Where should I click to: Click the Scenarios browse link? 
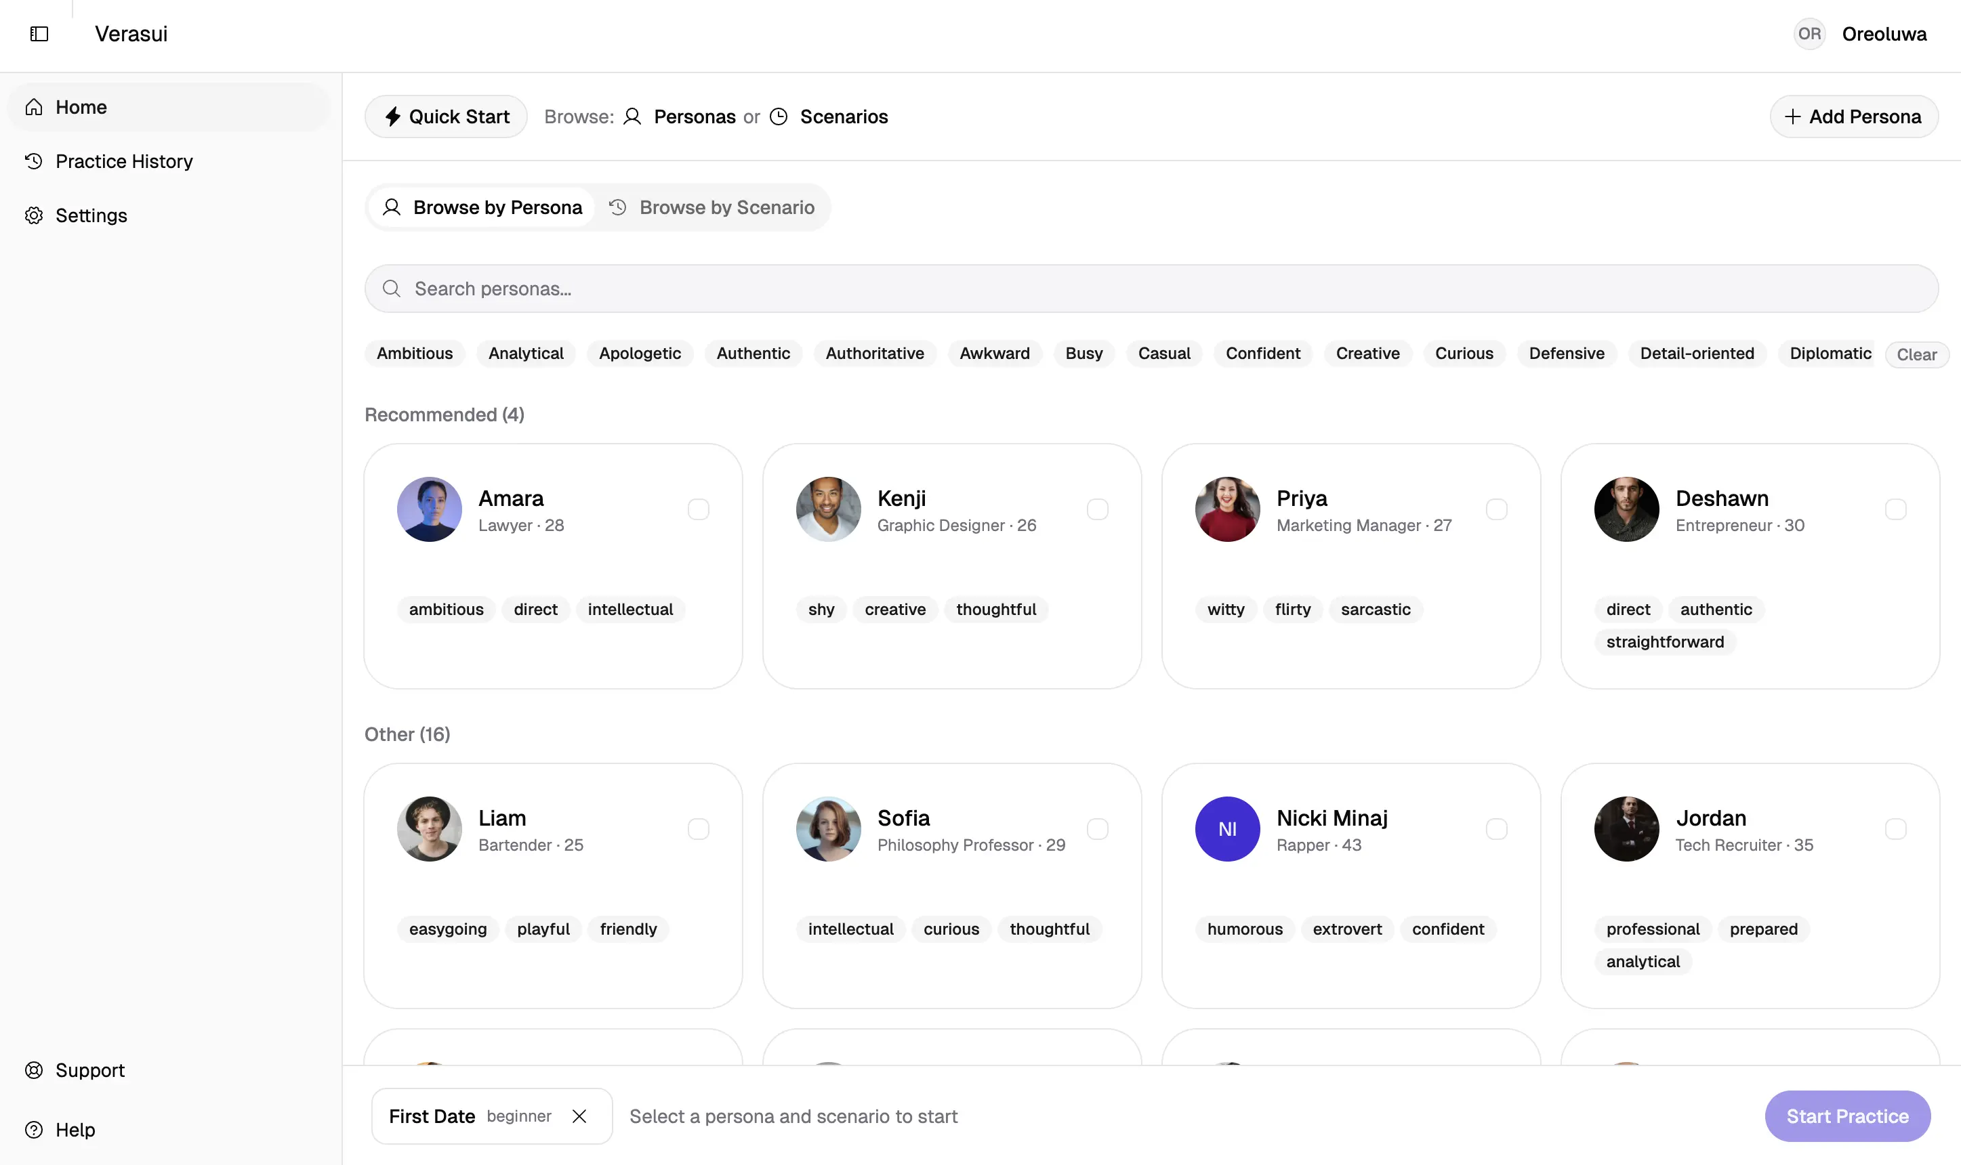[x=829, y=116]
